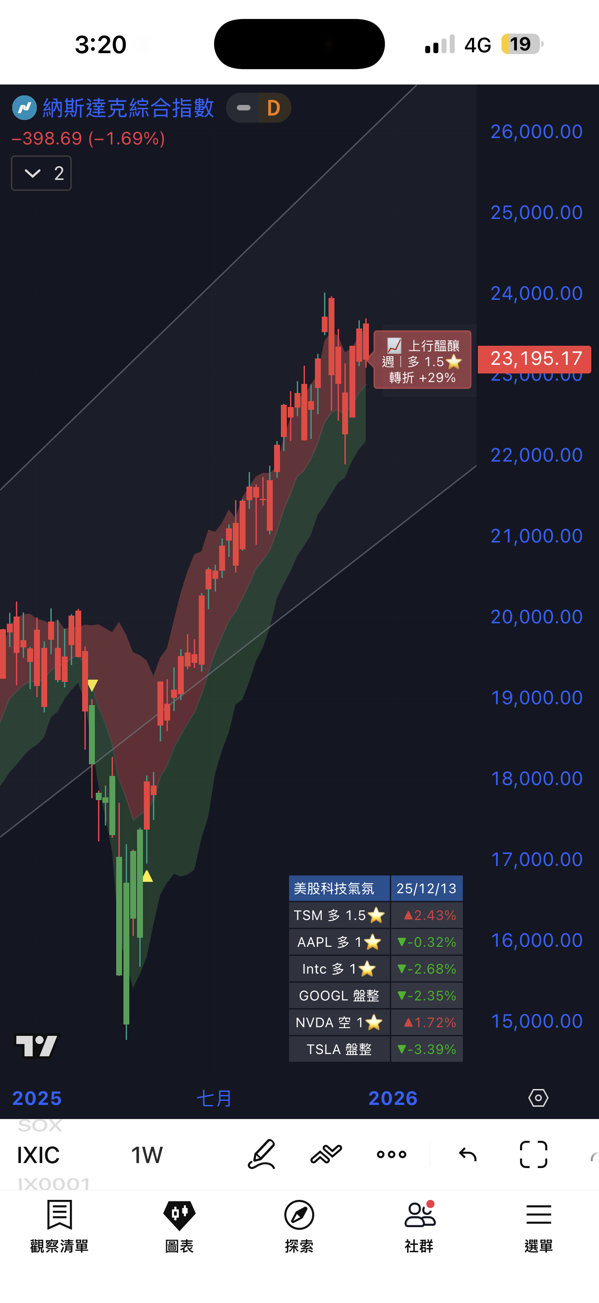Toggle the minus market status pill
Viewport: 599px width, 1303px height.
[243, 108]
